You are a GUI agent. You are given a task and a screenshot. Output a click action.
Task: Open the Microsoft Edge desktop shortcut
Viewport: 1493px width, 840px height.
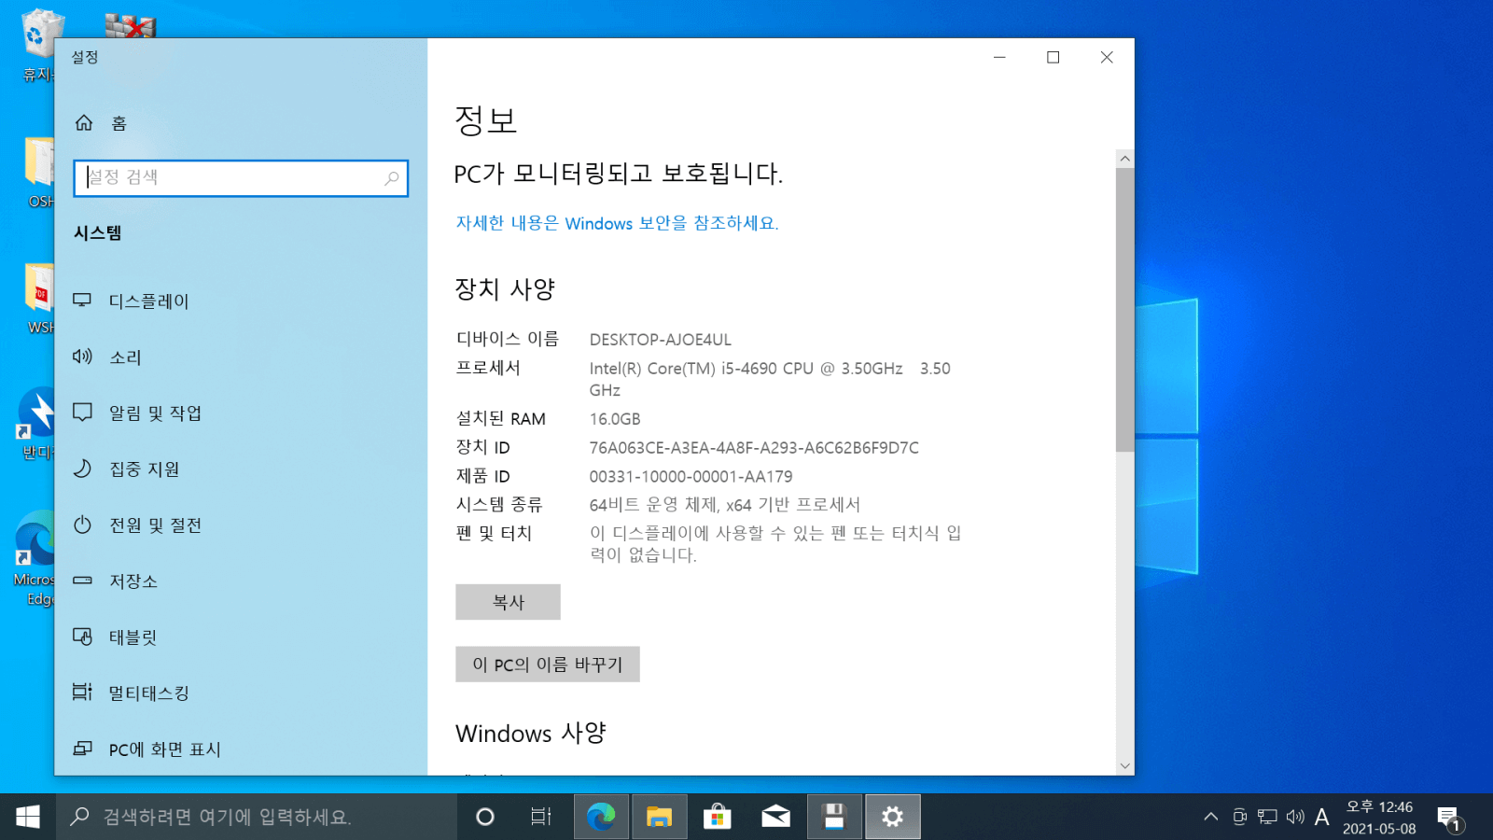point(35,557)
